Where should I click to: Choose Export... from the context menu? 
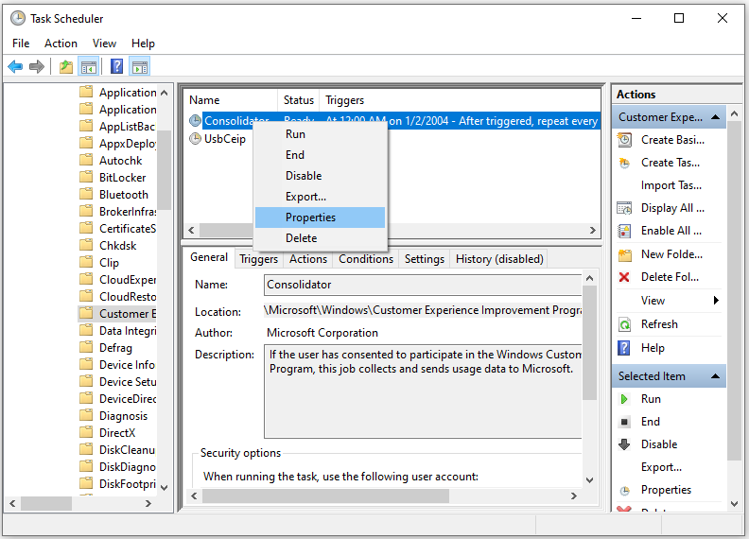point(320,197)
